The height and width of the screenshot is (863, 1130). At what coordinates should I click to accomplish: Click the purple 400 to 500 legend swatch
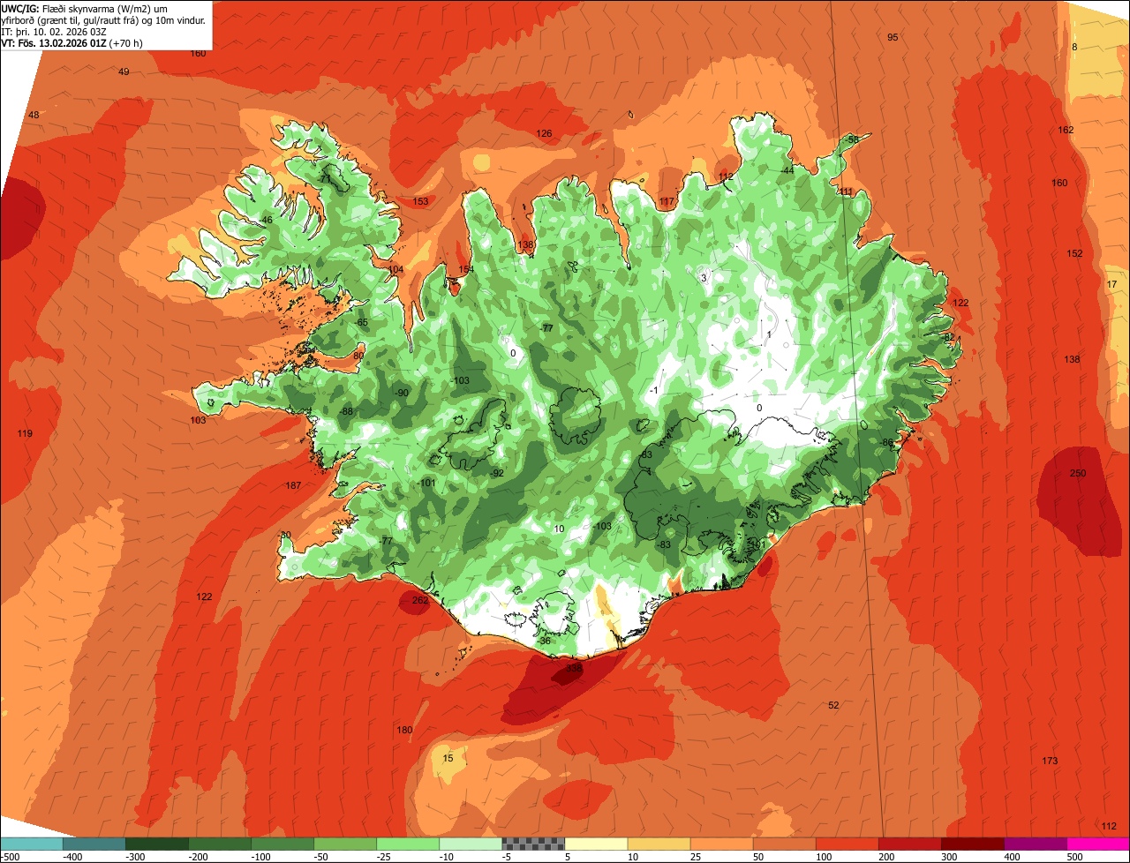[x=1034, y=843]
